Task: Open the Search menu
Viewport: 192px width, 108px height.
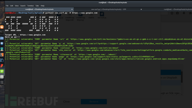Action: point(23,6)
